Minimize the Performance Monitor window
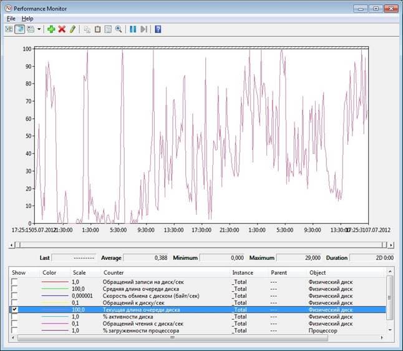This screenshot has height=351, width=403. tap(361, 9)
